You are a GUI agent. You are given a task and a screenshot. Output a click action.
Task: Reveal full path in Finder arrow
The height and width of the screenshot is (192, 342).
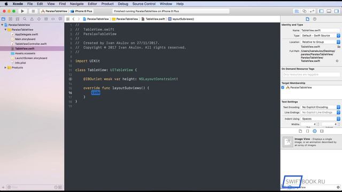point(337,61)
